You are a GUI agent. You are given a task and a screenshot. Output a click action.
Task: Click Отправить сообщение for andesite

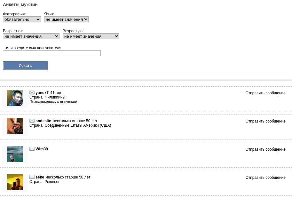pyautogui.click(x=265, y=121)
